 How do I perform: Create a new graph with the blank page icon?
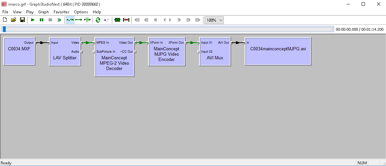tap(5, 20)
